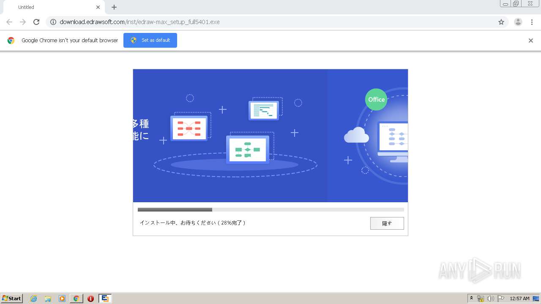Click the Chrome logo in infobar

[11, 41]
